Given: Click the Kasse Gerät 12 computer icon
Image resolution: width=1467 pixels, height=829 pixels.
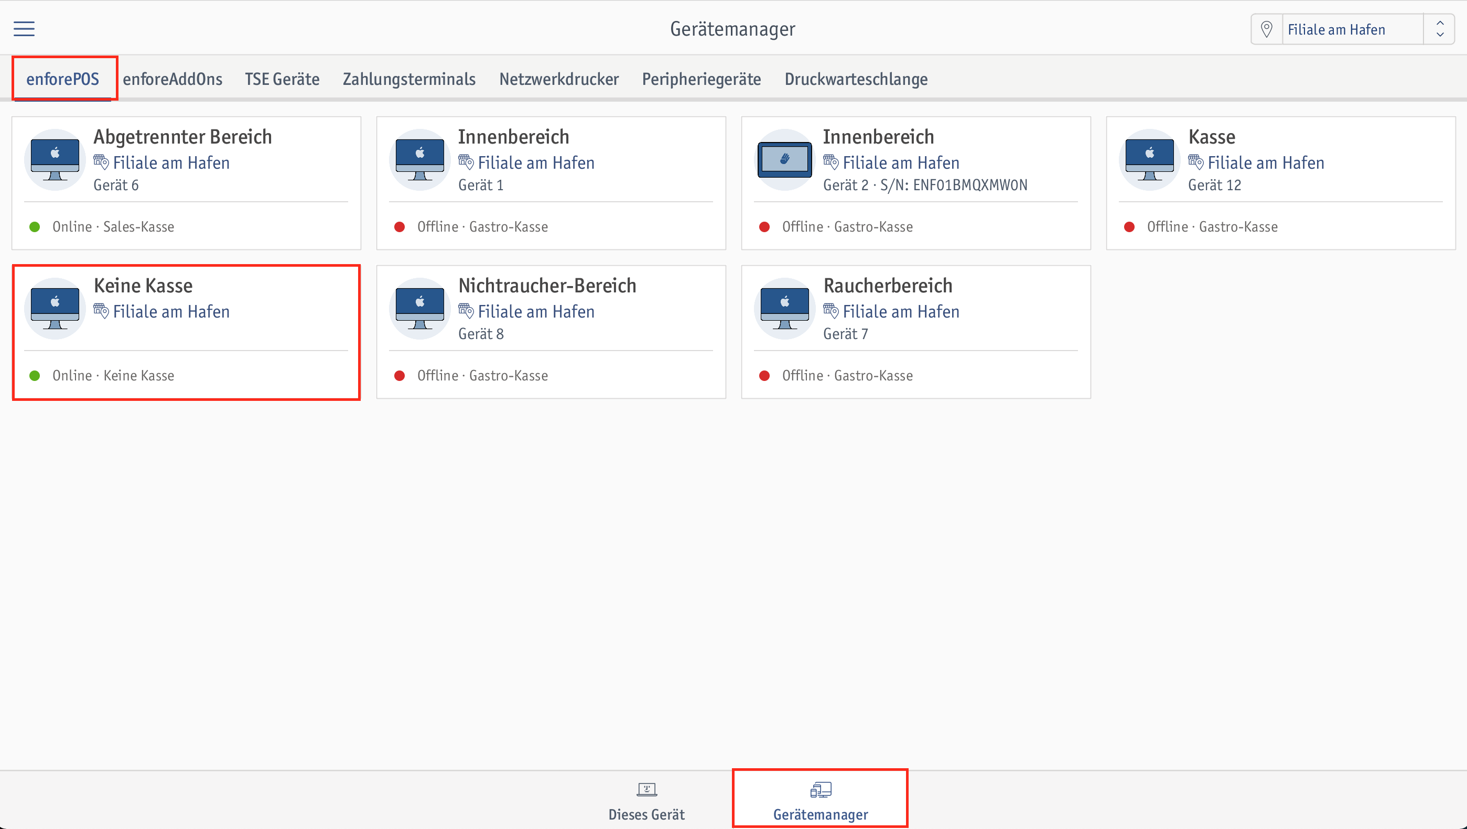Looking at the screenshot, I should (x=1150, y=159).
